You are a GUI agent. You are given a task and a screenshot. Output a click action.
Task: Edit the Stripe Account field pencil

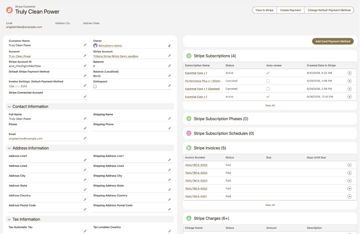(x=170, y=56)
